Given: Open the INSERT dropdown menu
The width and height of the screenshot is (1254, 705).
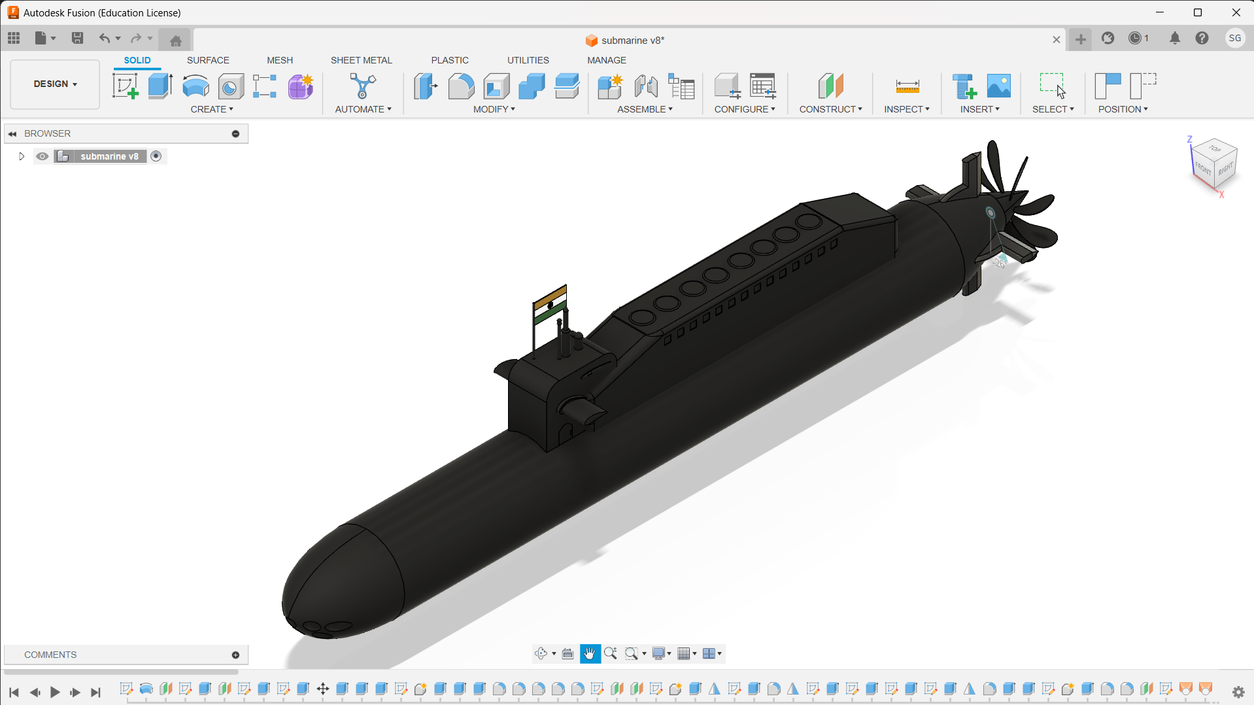Looking at the screenshot, I should (979, 109).
